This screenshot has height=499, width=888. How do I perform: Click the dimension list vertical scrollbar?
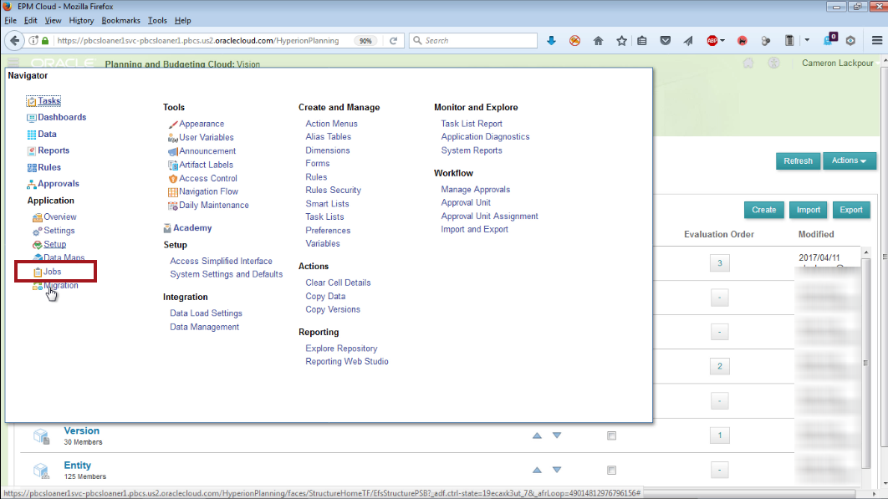click(865, 363)
